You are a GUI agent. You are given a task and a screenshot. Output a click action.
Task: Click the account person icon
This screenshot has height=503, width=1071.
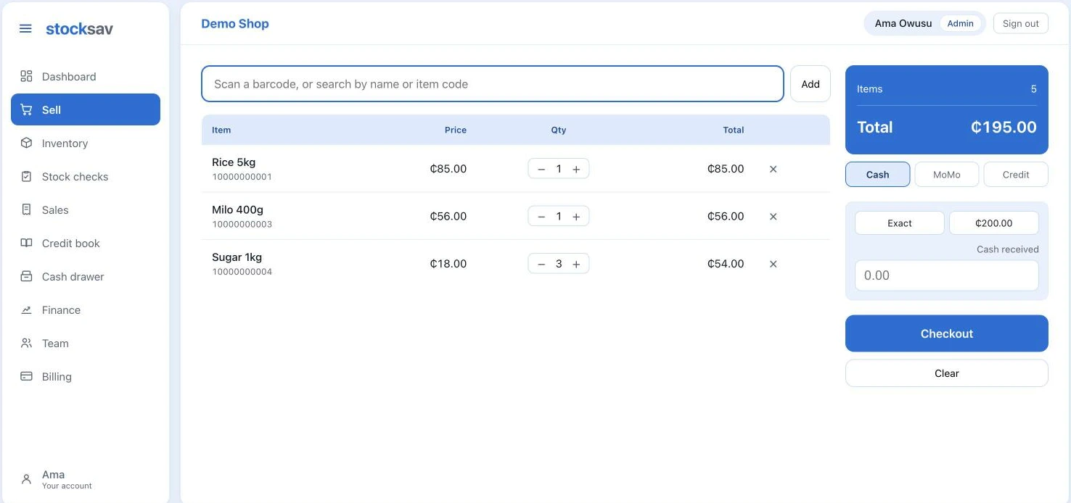pos(26,479)
